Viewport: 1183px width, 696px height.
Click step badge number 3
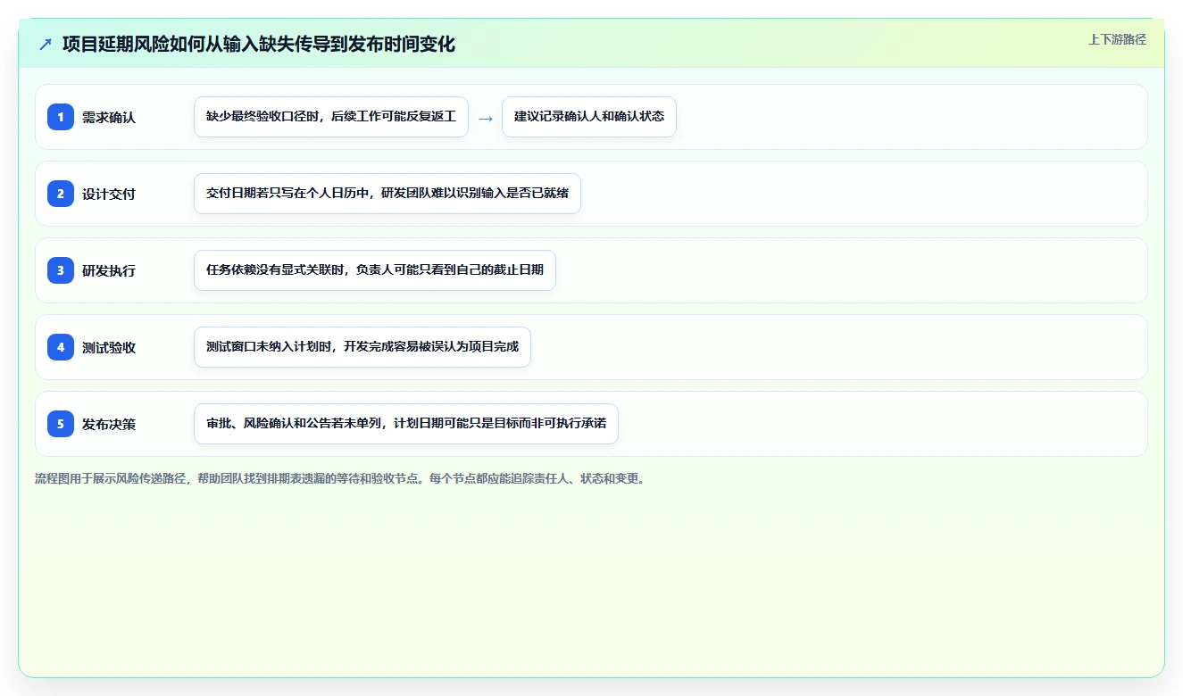coord(61,270)
